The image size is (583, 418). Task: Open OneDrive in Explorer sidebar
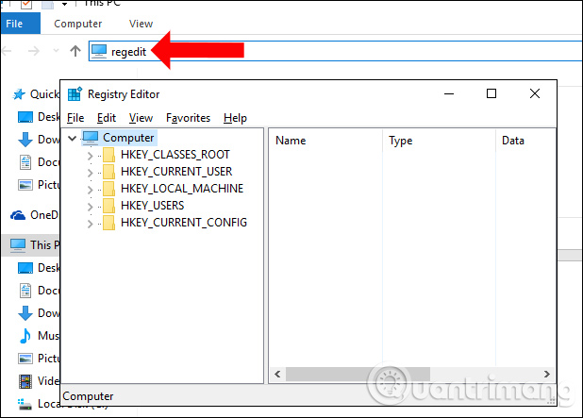35,215
